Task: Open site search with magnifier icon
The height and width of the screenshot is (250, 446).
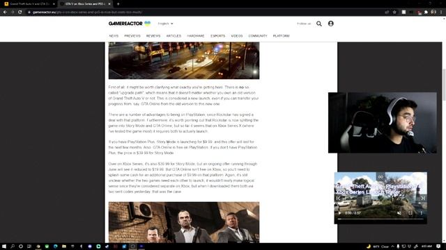Action: (319, 24)
